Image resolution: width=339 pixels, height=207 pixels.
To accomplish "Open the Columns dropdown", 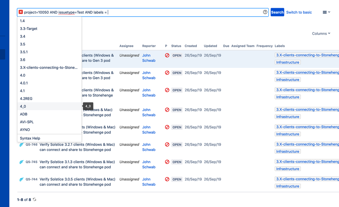I will point(321,34).
